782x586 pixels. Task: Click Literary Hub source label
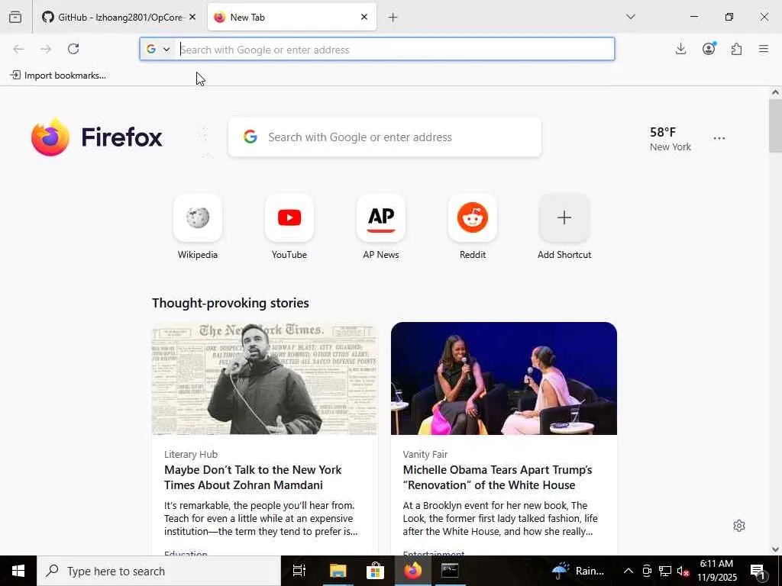pyautogui.click(x=191, y=454)
